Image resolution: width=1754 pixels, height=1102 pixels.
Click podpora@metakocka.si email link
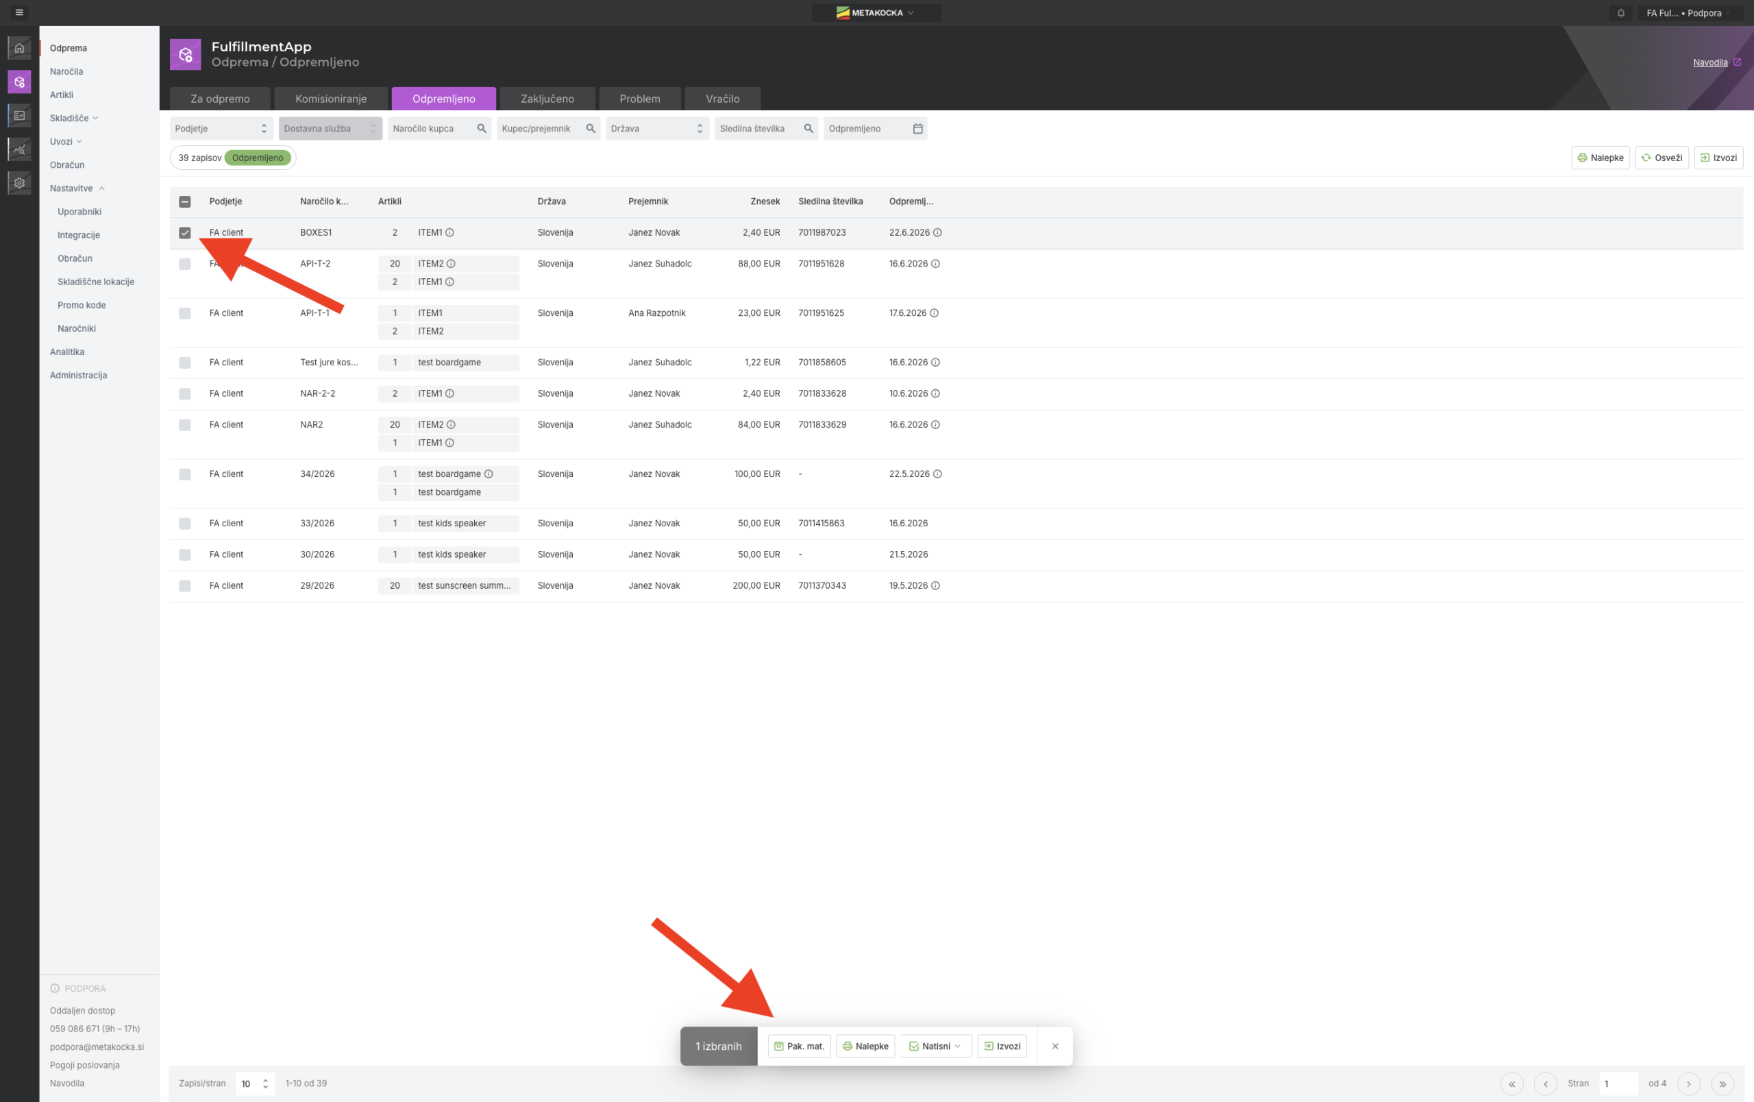pyautogui.click(x=97, y=1046)
